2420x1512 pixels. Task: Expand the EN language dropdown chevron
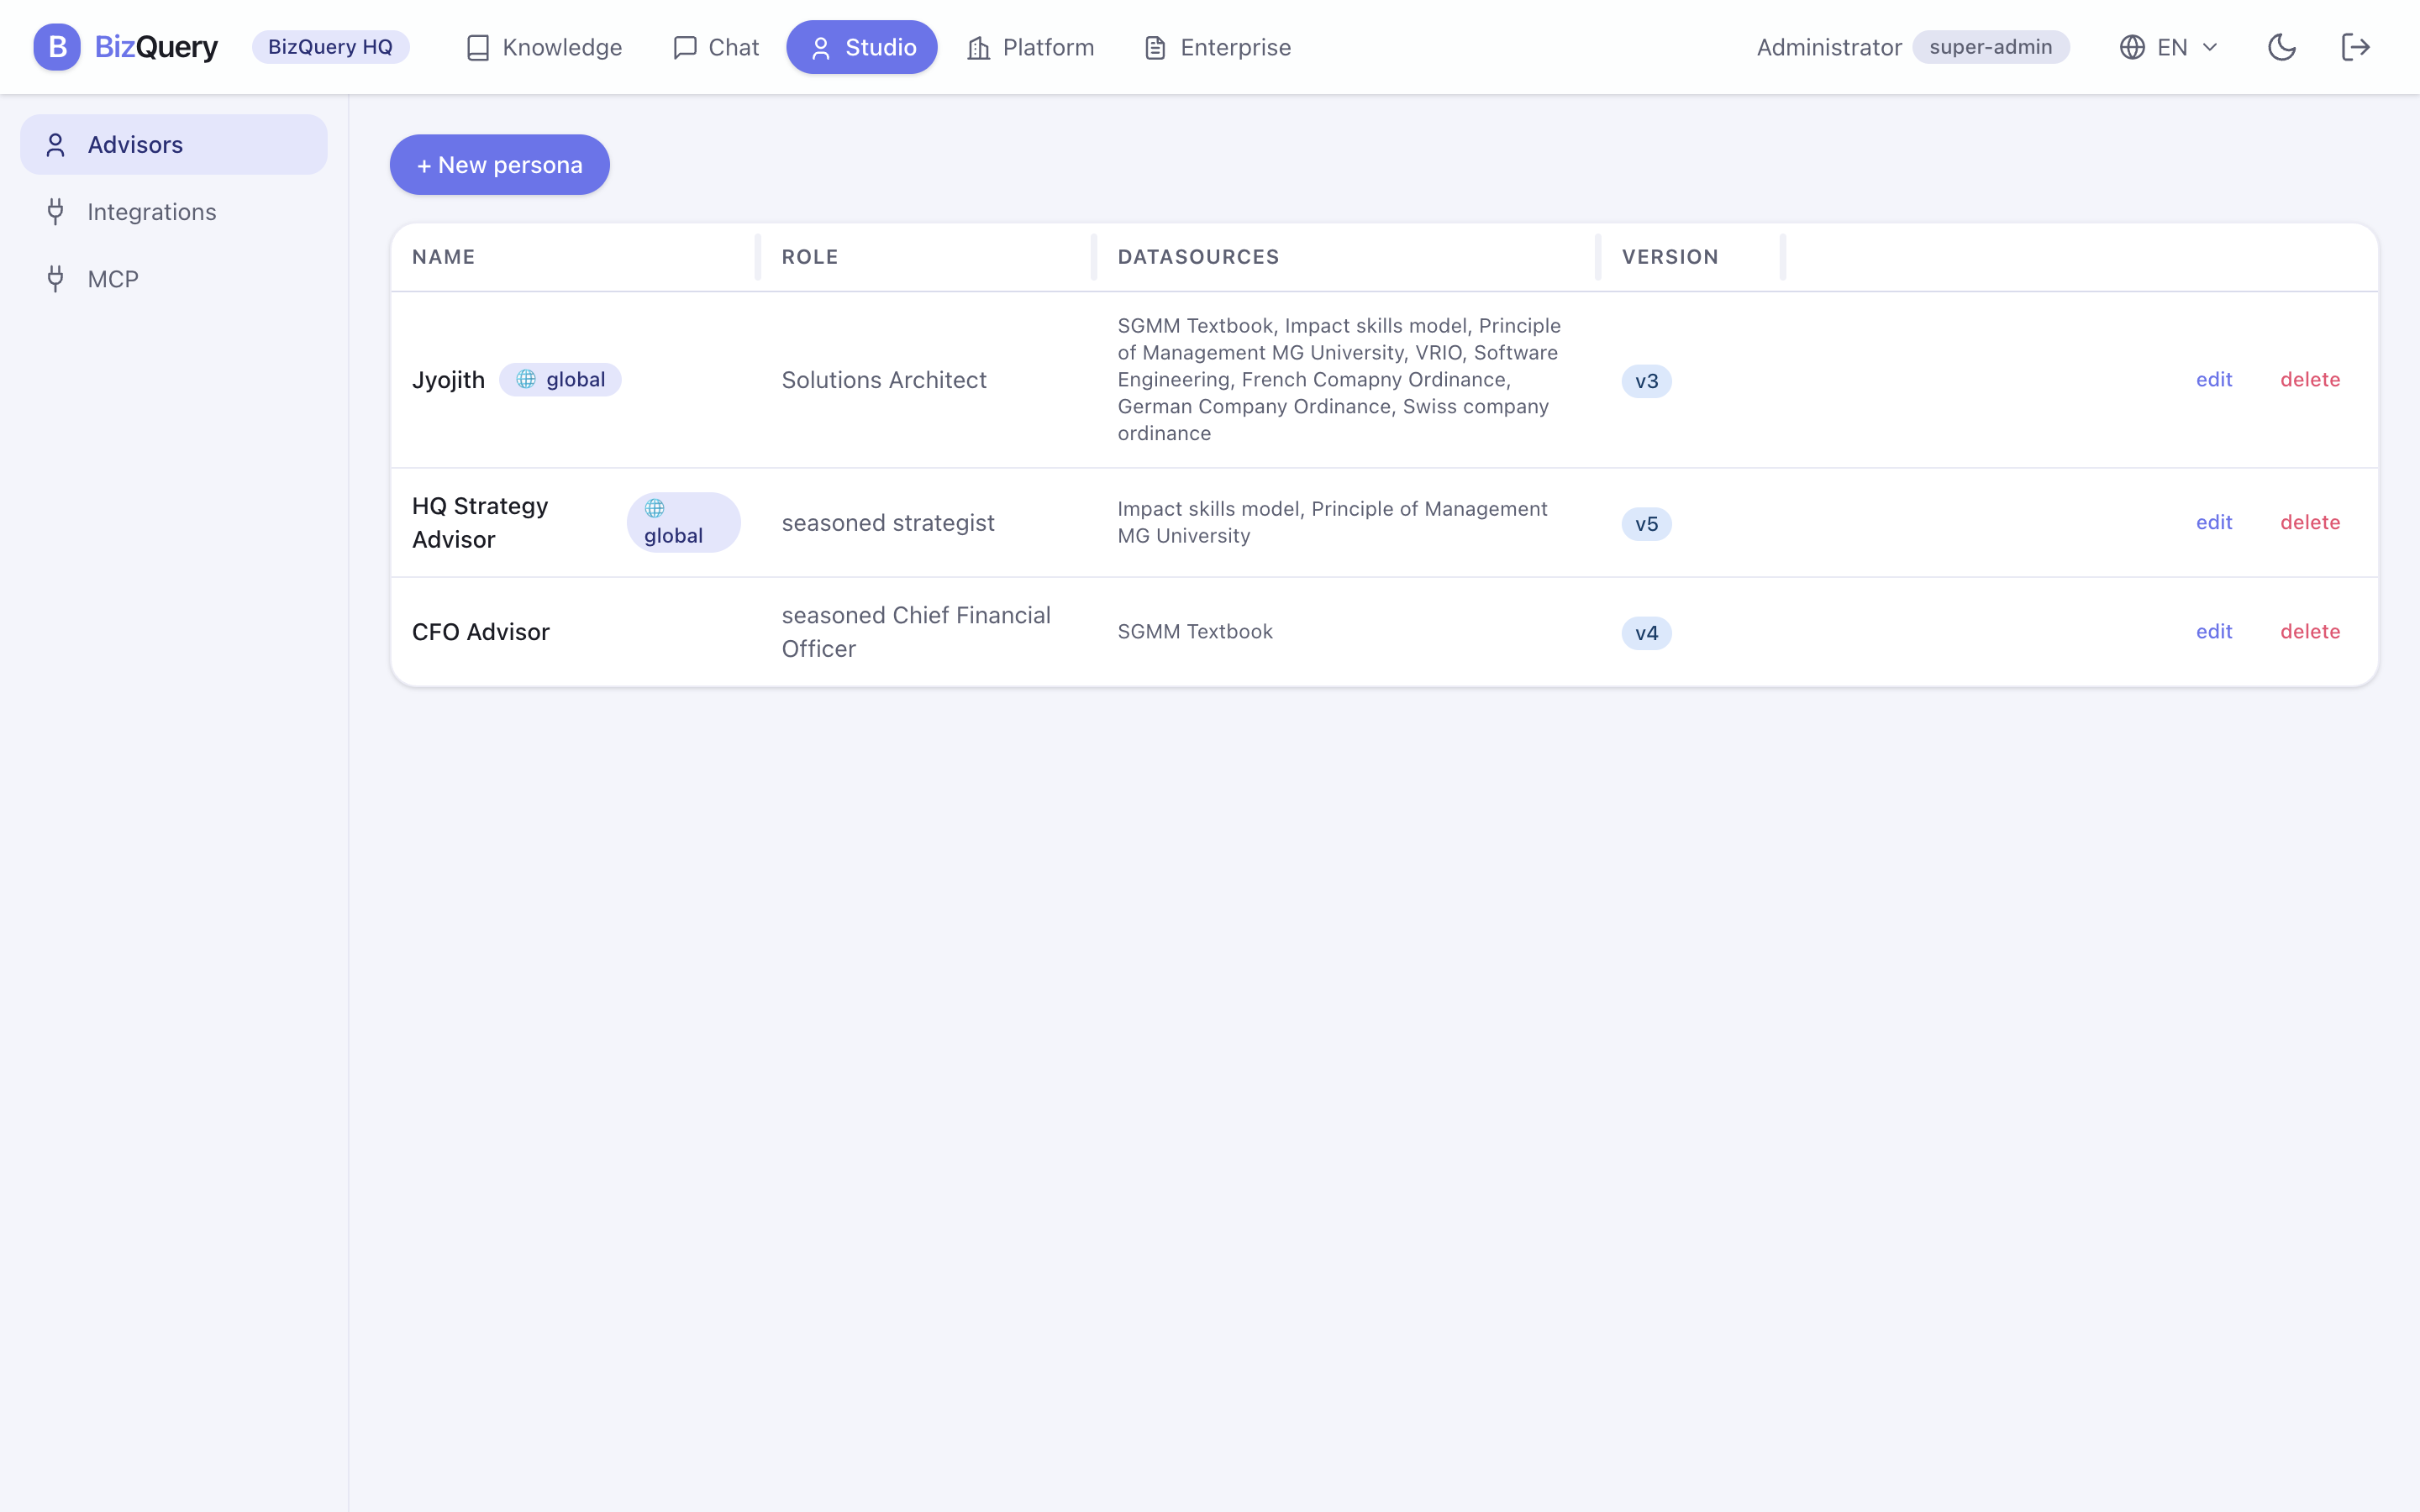pyautogui.click(x=2211, y=47)
